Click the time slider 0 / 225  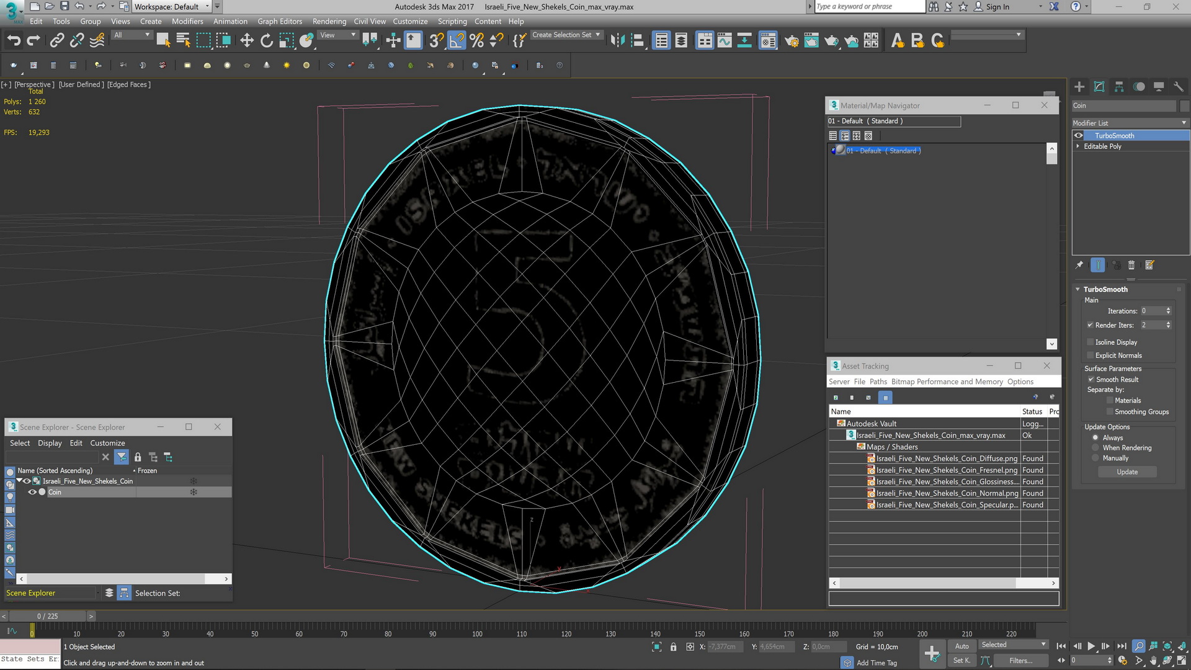(x=48, y=616)
